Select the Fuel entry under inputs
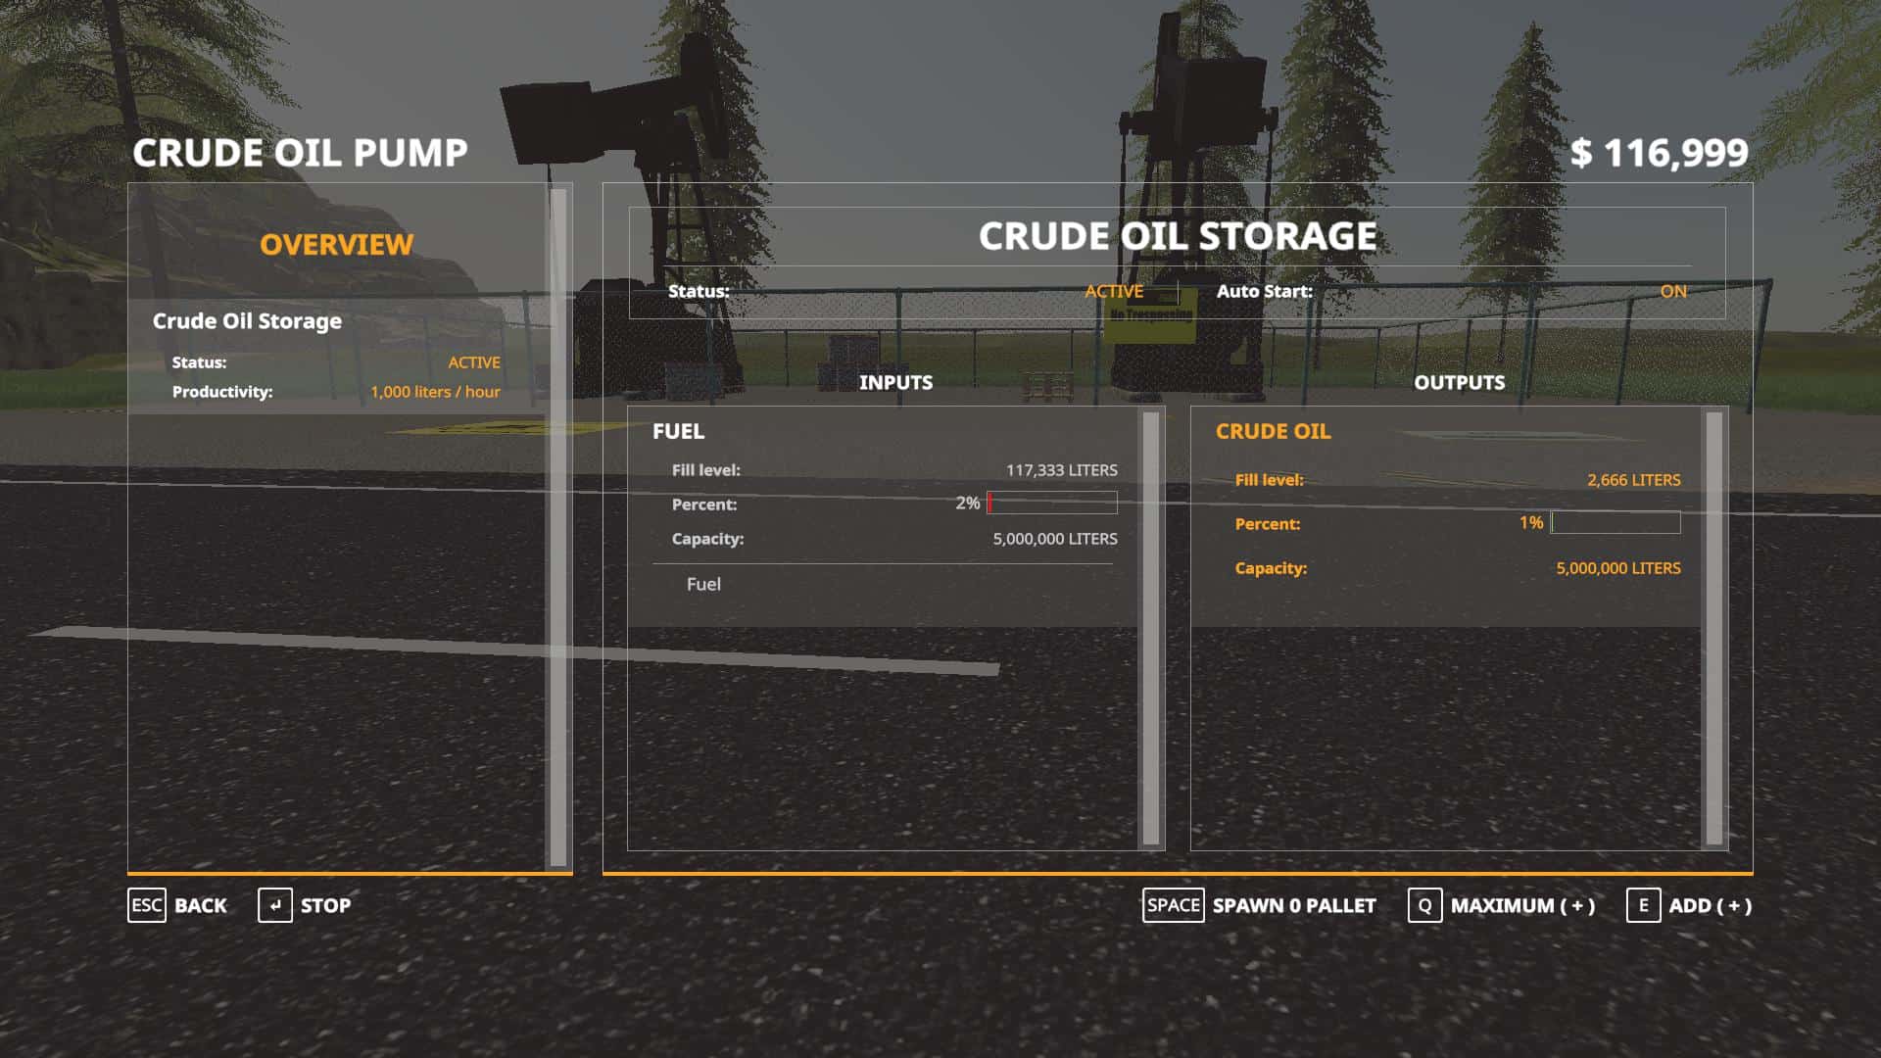 (x=703, y=584)
